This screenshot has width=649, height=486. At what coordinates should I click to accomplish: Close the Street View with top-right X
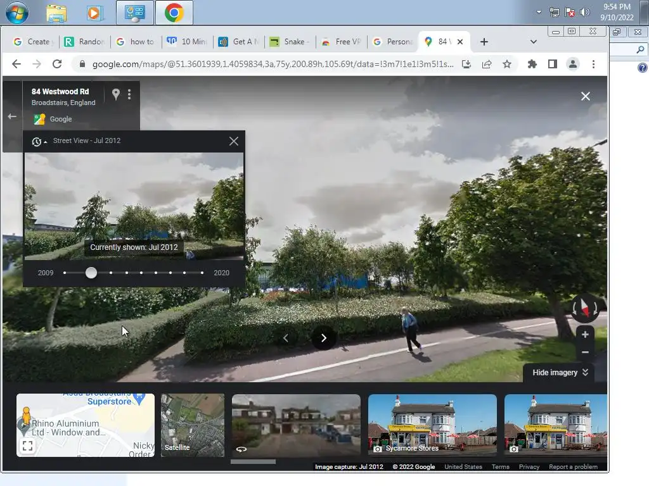pyautogui.click(x=585, y=96)
